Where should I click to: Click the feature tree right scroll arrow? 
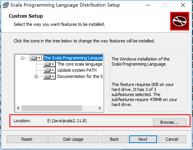pos(100,108)
